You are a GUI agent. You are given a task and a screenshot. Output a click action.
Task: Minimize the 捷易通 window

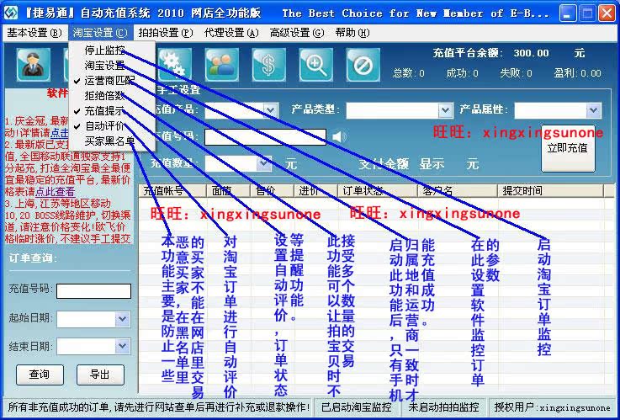(x=567, y=13)
